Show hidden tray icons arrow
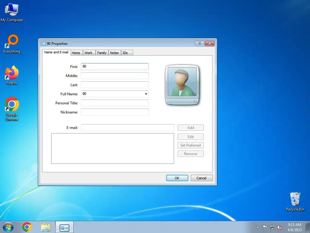 [257, 227]
